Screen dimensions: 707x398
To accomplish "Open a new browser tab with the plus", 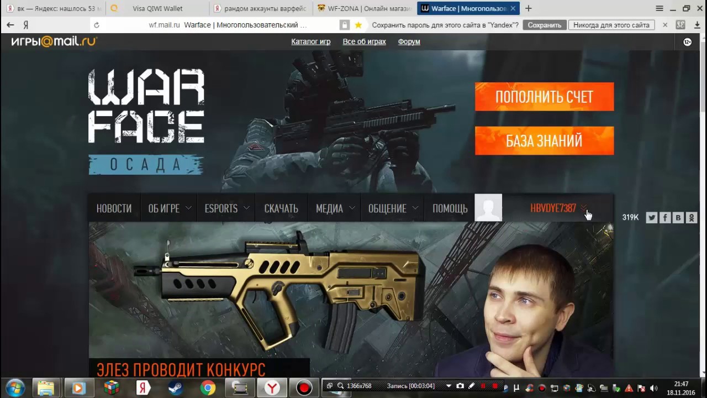I will click(x=529, y=8).
